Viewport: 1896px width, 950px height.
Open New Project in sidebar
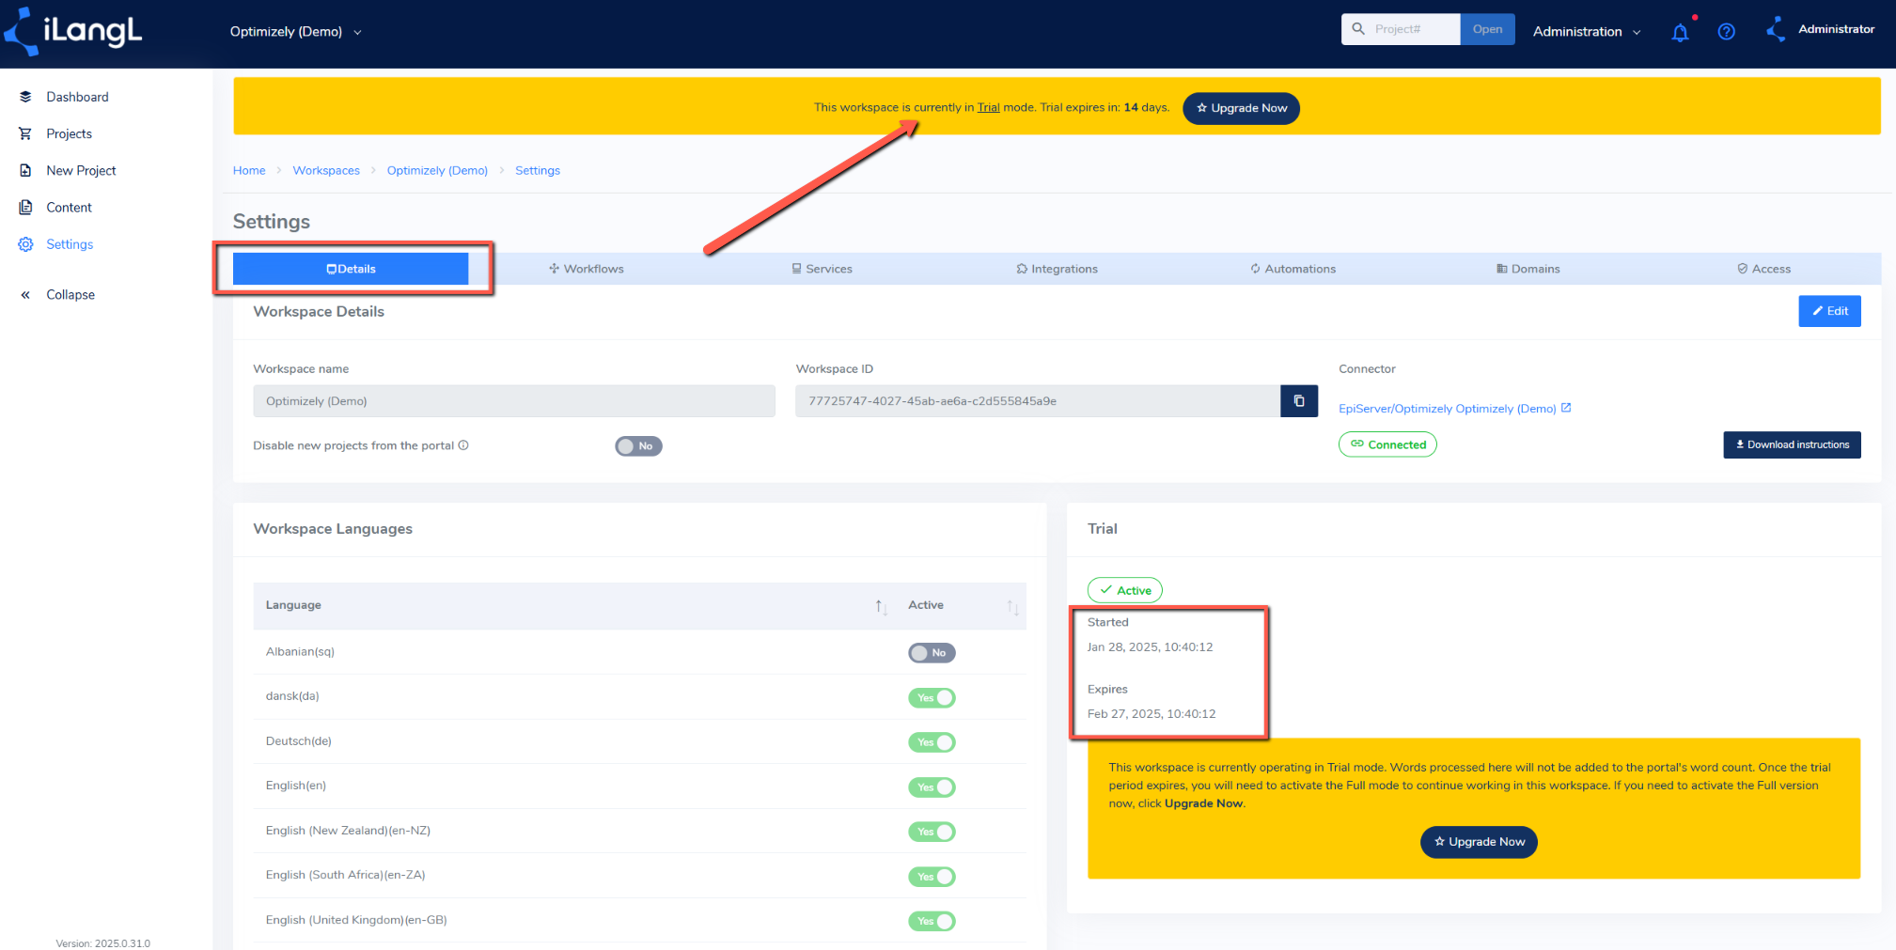click(x=81, y=170)
